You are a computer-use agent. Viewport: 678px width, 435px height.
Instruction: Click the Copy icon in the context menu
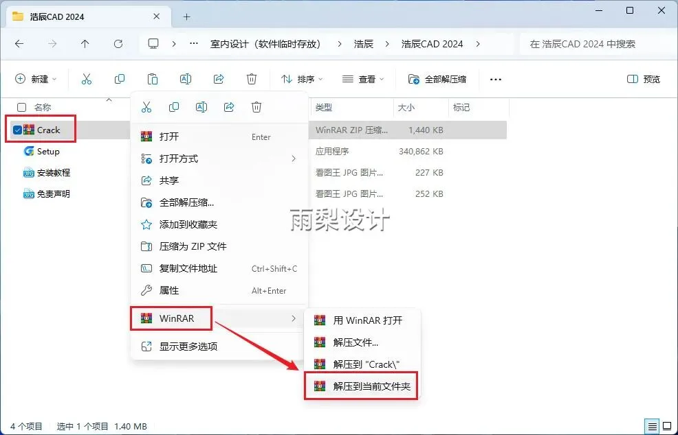point(174,107)
